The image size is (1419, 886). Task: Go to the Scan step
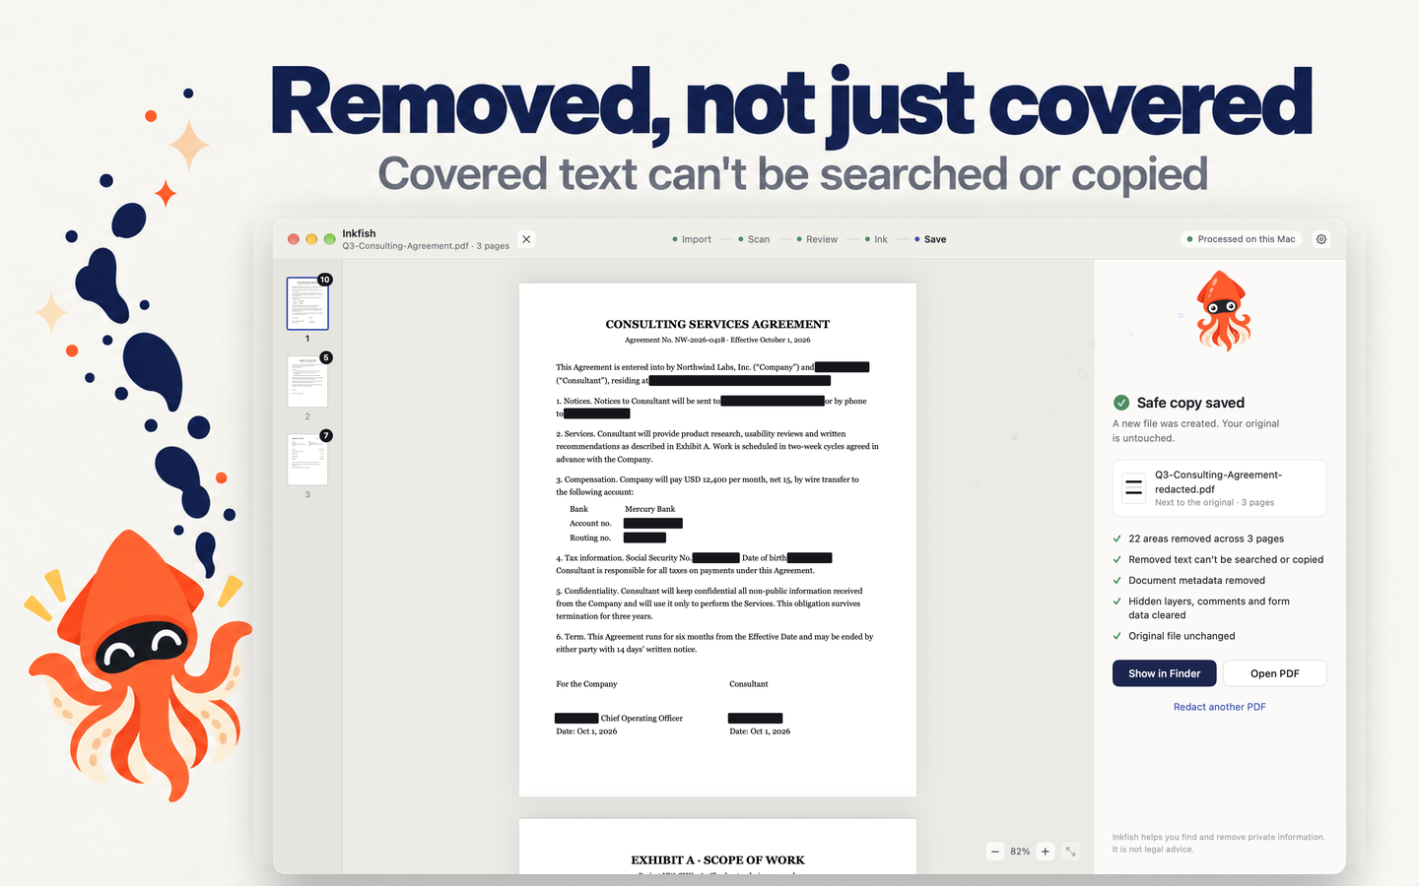point(754,239)
